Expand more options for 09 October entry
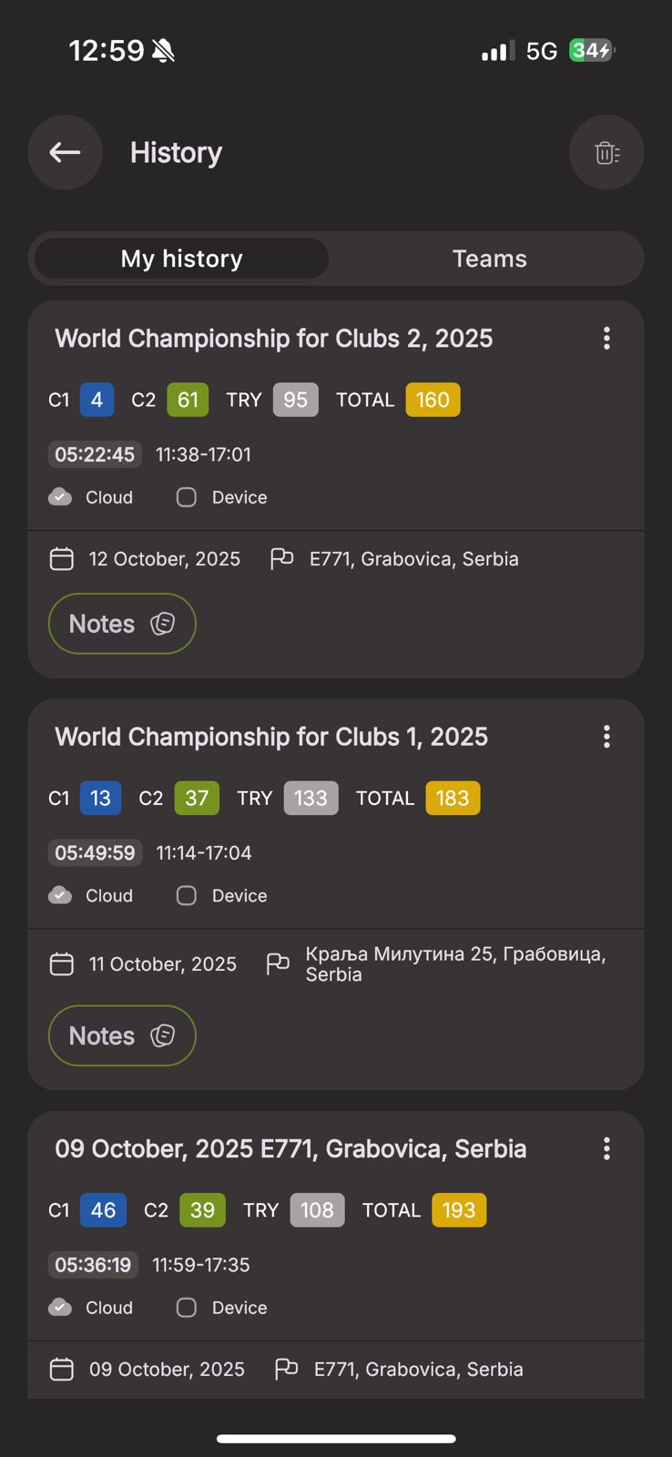This screenshot has width=672, height=1457. [x=606, y=1149]
